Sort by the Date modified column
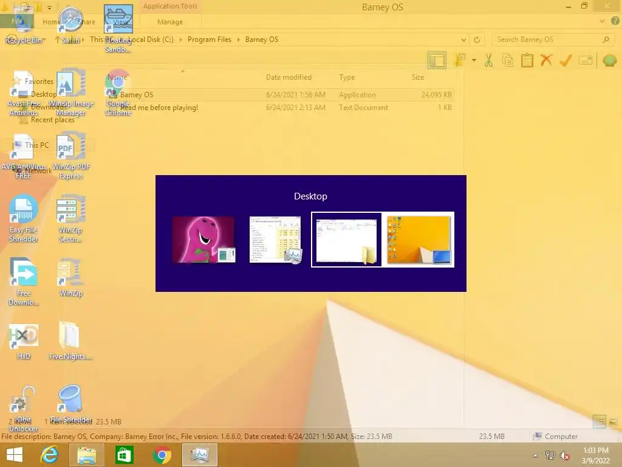Screen dimensions: 622x467 pyautogui.click(x=289, y=77)
